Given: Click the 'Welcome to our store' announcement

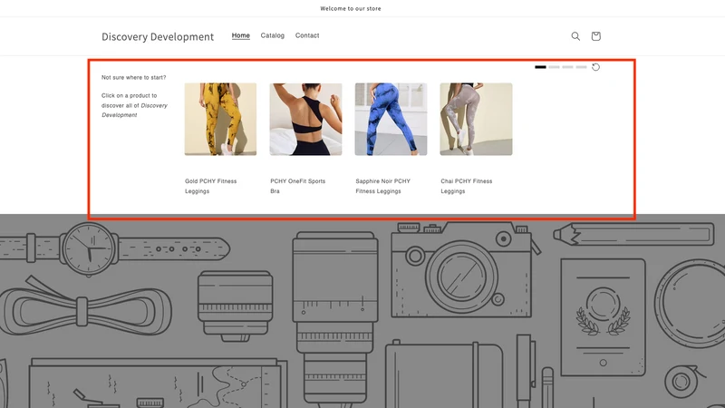Looking at the screenshot, I should point(351,8).
